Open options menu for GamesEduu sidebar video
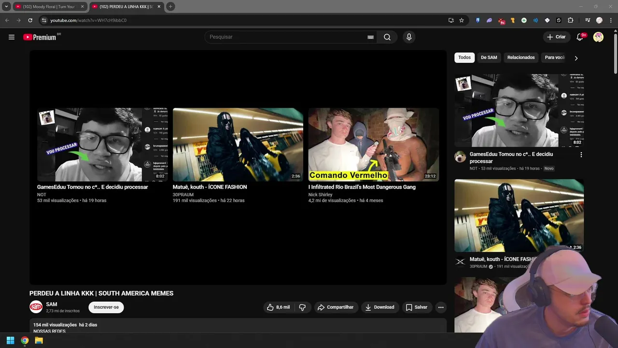This screenshot has width=618, height=348. [x=581, y=155]
